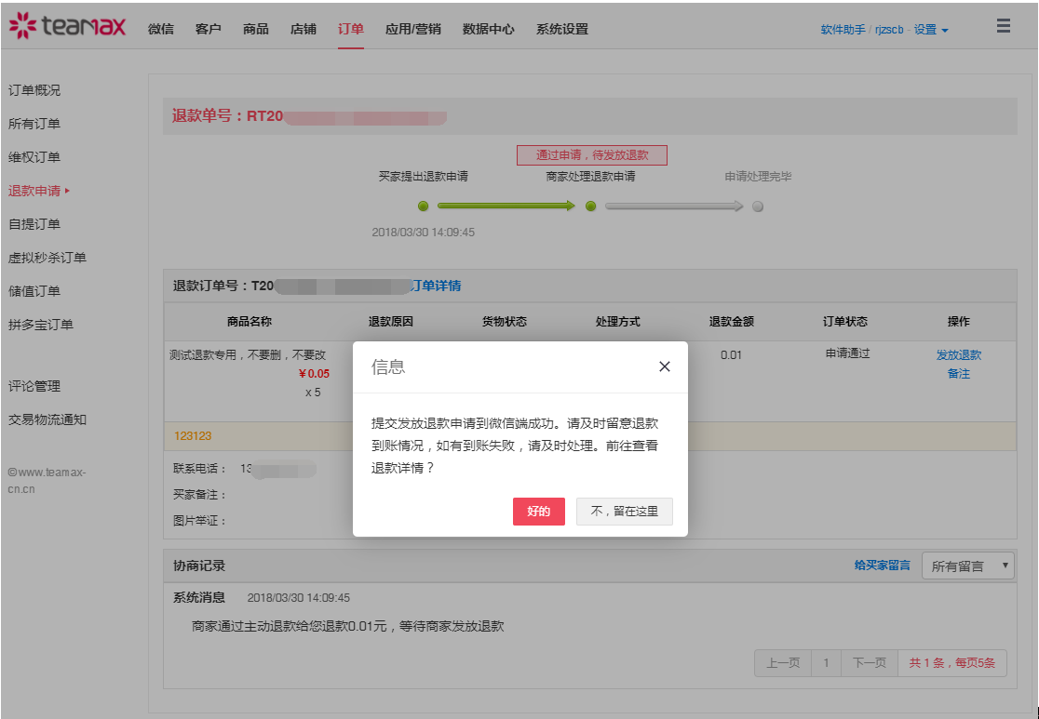Click the 商家处理退款申请 progress step dot
The width and height of the screenshot is (1039, 719).
tap(590, 206)
